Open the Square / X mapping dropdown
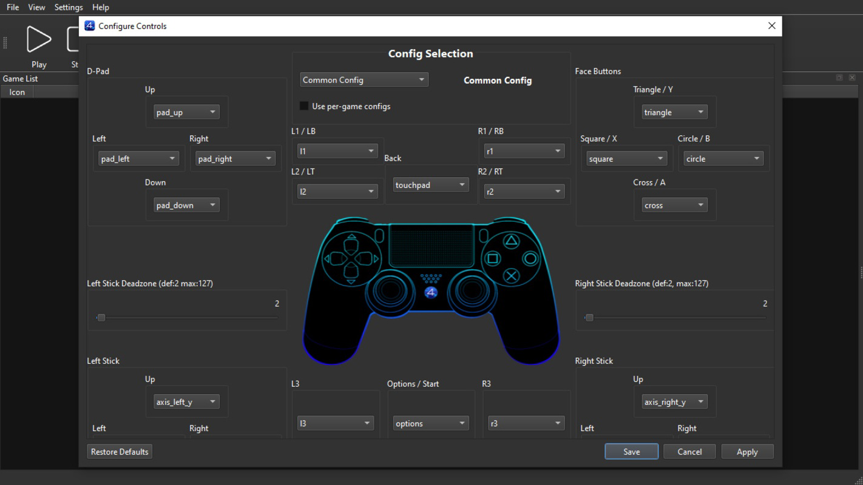Viewport: 863px width, 485px height. pos(626,158)
